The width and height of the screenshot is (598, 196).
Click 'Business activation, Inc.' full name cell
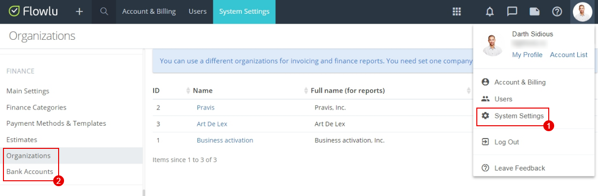point(349,140)
